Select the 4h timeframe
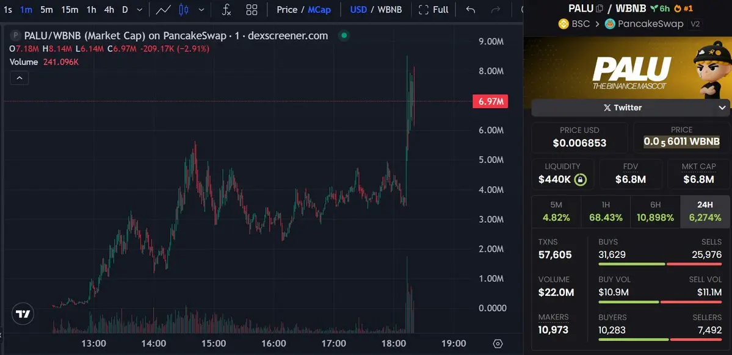 pos(109,10)
